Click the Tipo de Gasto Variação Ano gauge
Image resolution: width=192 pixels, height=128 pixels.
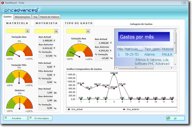pyautogui.click(x=80, y=50)
